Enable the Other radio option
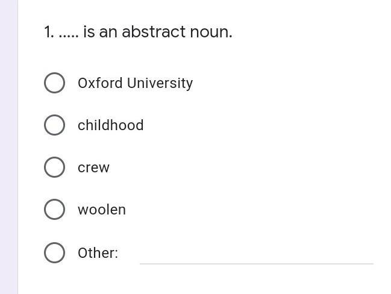Image resolution: width=391 pixels, height=294 pixels. click(54, 252)
